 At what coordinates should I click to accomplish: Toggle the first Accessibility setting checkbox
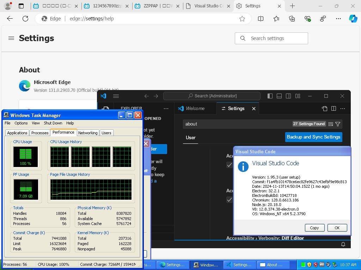pos(230,165)
